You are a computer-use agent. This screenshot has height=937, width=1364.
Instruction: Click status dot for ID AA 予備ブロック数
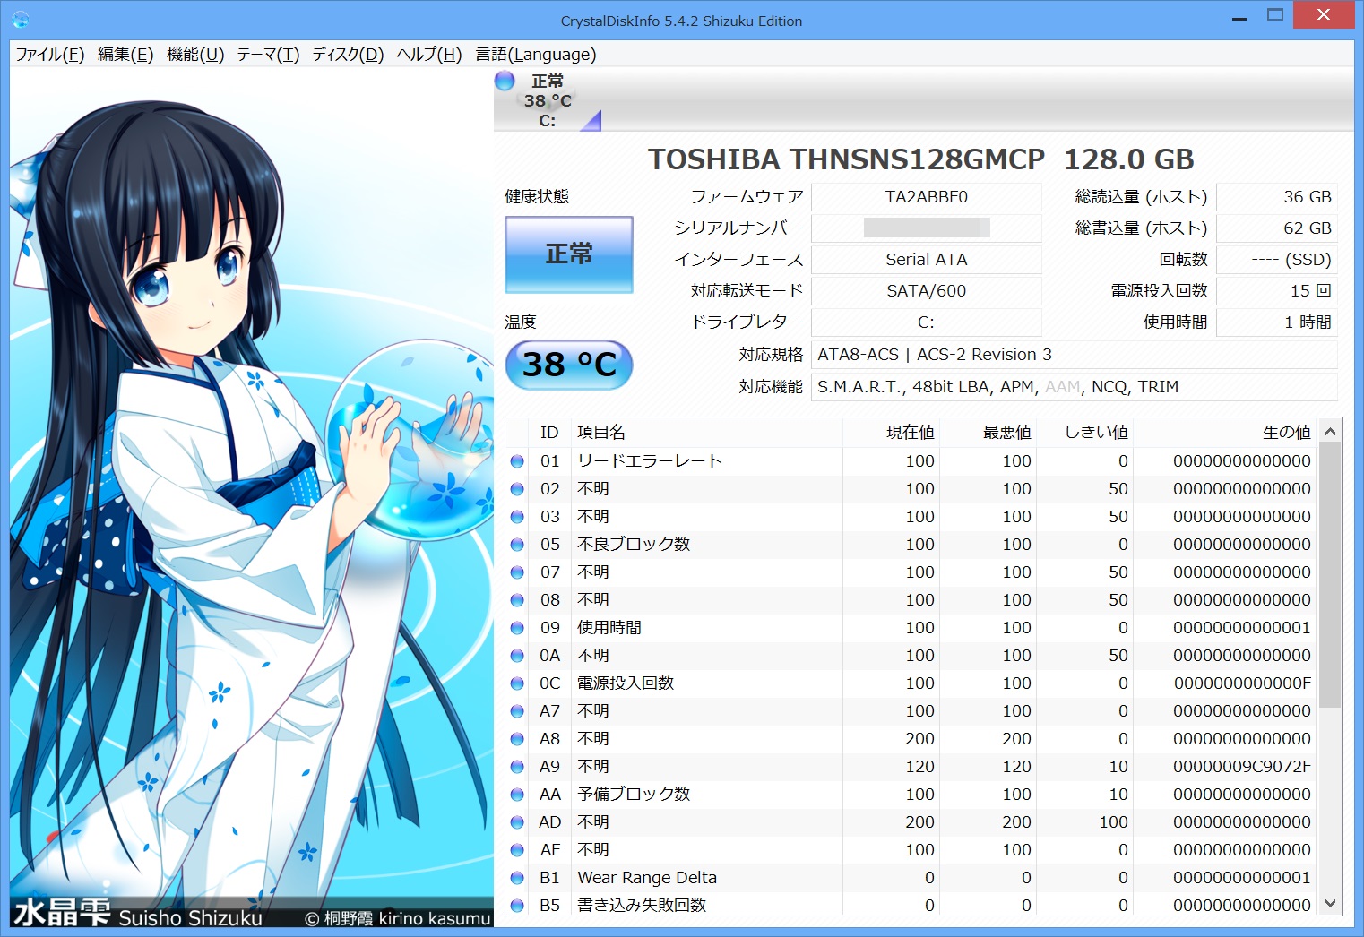point(517,795)
